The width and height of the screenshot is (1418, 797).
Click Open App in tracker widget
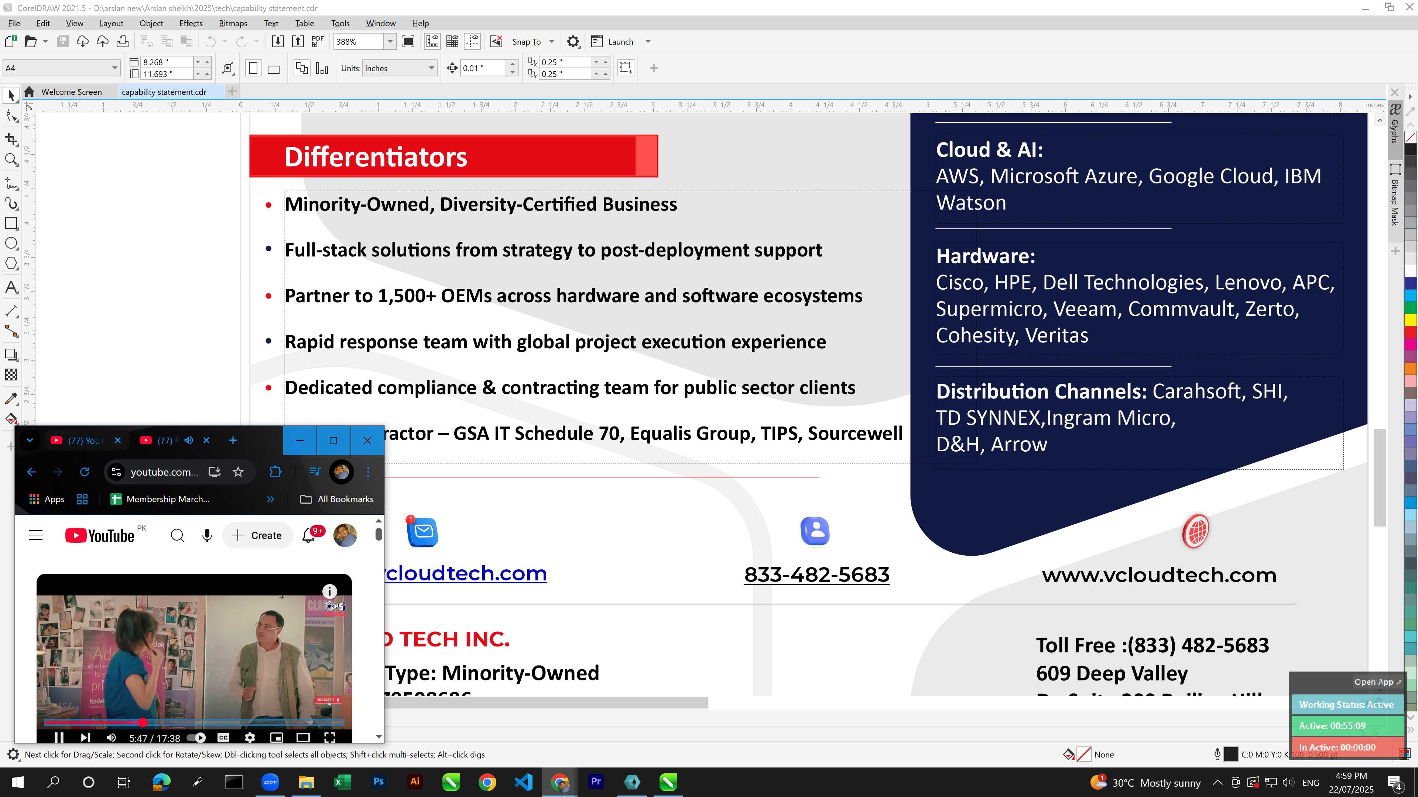1378,682
